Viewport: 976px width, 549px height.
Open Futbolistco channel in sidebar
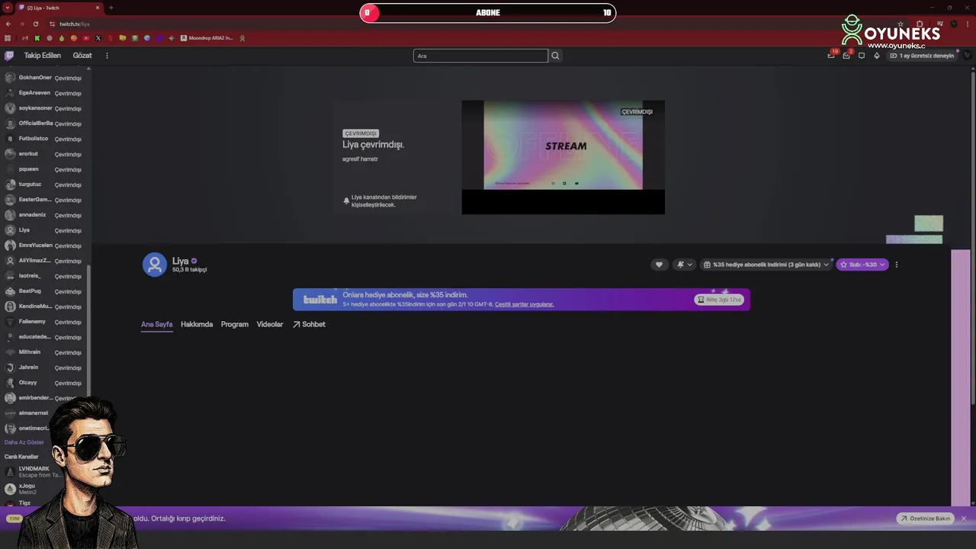(46, 139)
